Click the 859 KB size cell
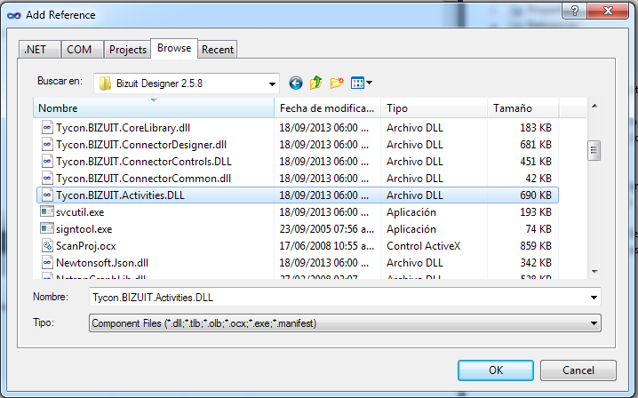This screenshot has height=398, width=638. coord(536,246)
